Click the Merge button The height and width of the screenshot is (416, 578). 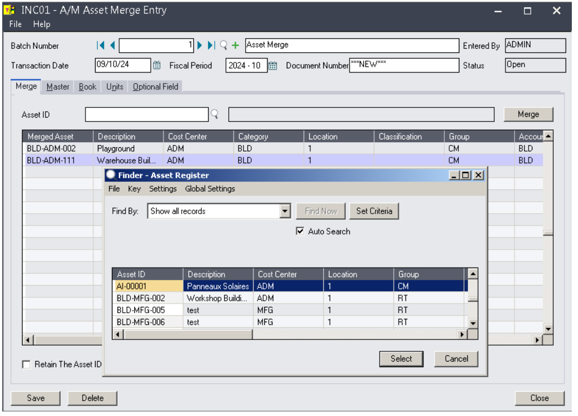point(528,114)
